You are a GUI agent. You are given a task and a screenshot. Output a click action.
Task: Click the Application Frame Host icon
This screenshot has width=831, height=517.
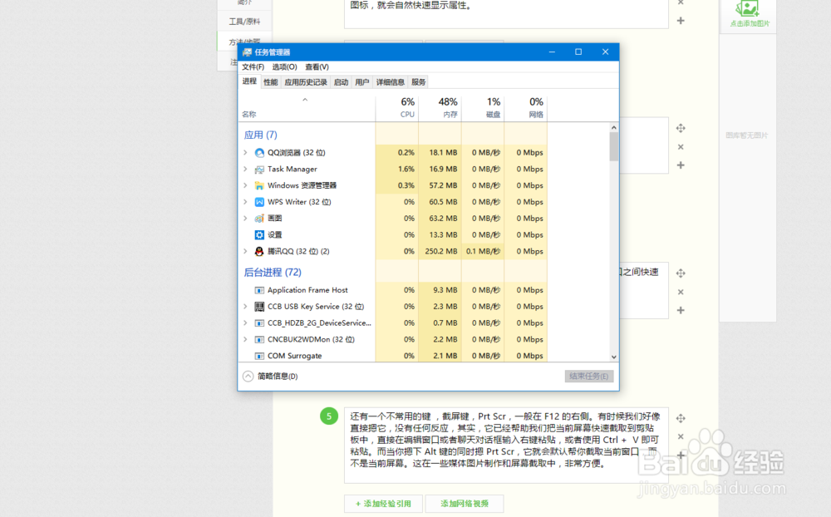click(260, 289)
